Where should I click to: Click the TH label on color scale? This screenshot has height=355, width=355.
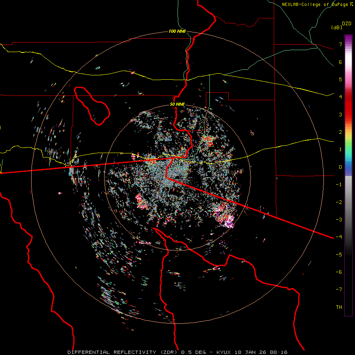click(339, 307)
